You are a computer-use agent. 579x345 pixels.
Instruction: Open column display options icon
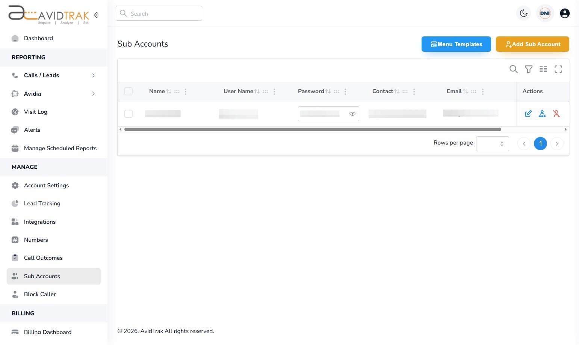click(x=543, y=69)
